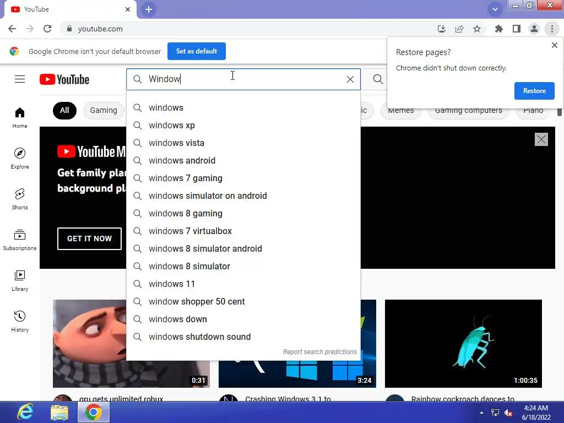Select the All filter chip
Viewport: 564px width, 423px height.
(64, 110)
